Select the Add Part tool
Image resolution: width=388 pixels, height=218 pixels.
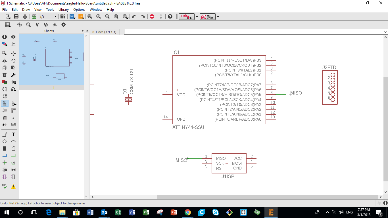click(x=5, y=82)
